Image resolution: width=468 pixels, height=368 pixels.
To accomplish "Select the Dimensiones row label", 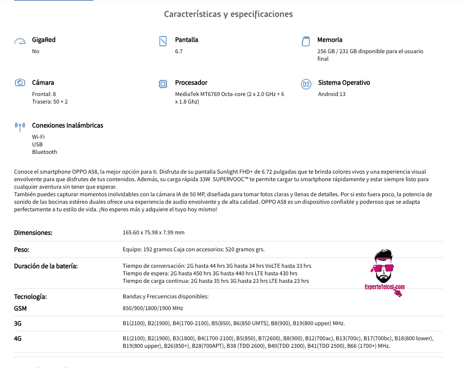I will tap(33, 233).
